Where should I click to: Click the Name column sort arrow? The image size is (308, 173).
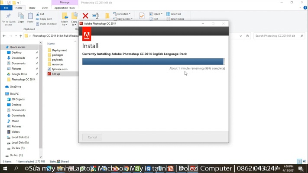coord(75,42)
